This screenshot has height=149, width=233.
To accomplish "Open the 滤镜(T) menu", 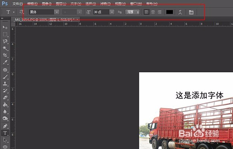I will pos(105,3).
